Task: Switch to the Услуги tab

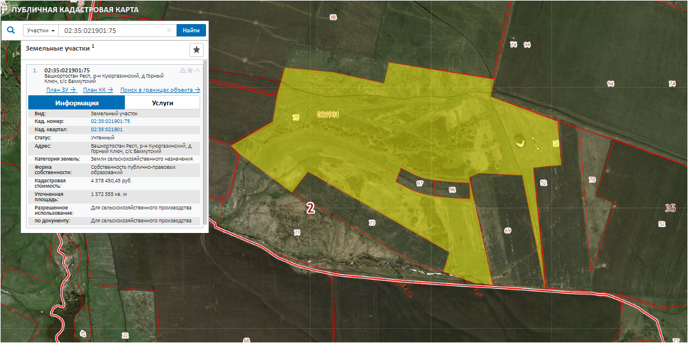Action: coord(162,102)
